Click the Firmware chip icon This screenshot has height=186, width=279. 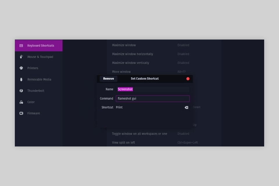point(21,113)
